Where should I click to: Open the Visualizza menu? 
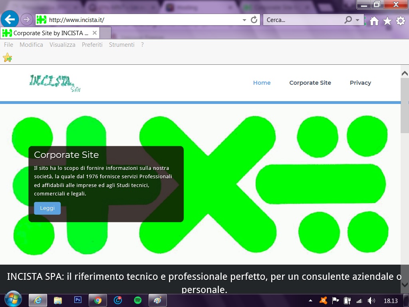pos(62,45)
